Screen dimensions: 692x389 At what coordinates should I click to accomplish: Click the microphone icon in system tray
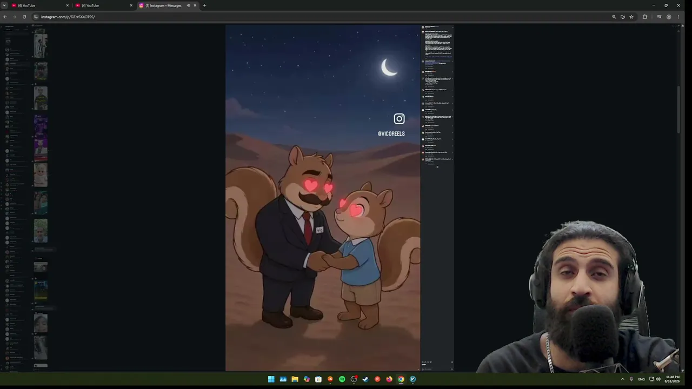(x=631, y=379)
